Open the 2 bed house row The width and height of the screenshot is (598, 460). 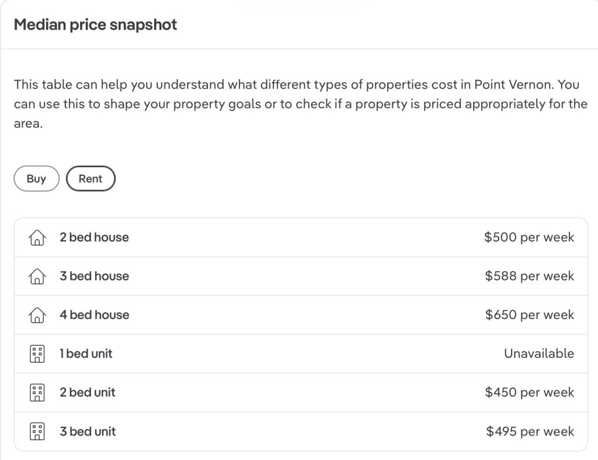(301, 238)
